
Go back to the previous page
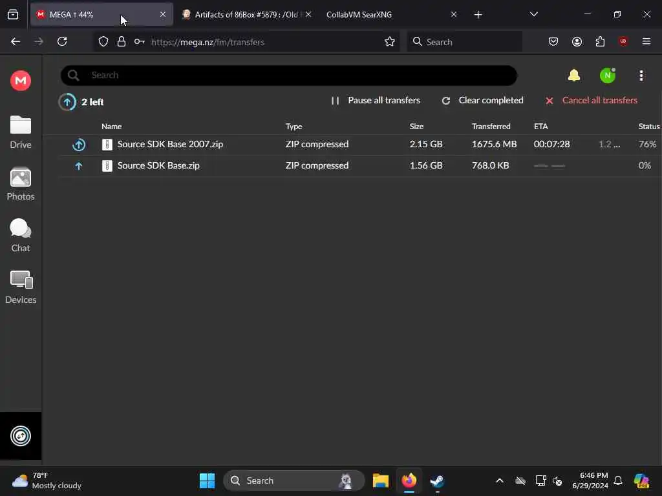pyautogui.click(x=16, y=41)
